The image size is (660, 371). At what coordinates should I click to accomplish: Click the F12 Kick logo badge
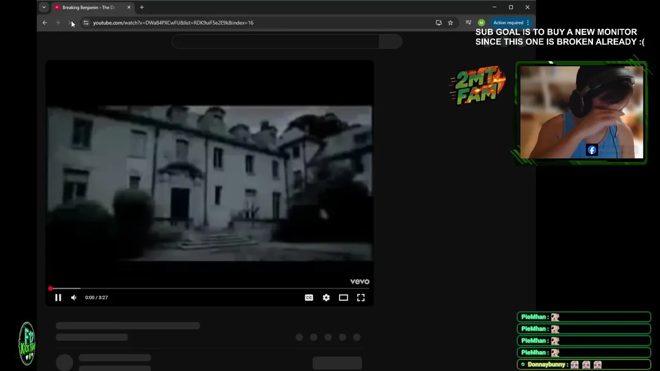(27, 344)
